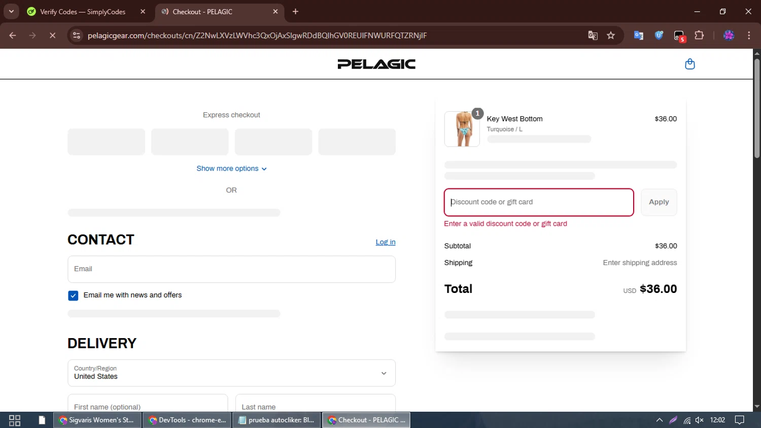Click the forward navigation arrow
This screenshot has width=761, height=428.
pyautogui.click(x=32, y=36)
